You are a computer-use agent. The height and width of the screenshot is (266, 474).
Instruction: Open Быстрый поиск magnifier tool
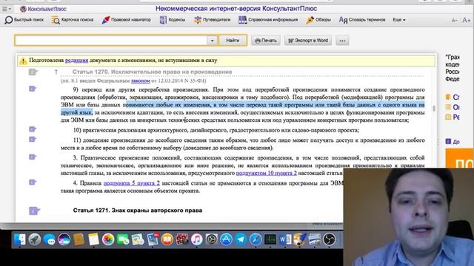click(24, 20)
